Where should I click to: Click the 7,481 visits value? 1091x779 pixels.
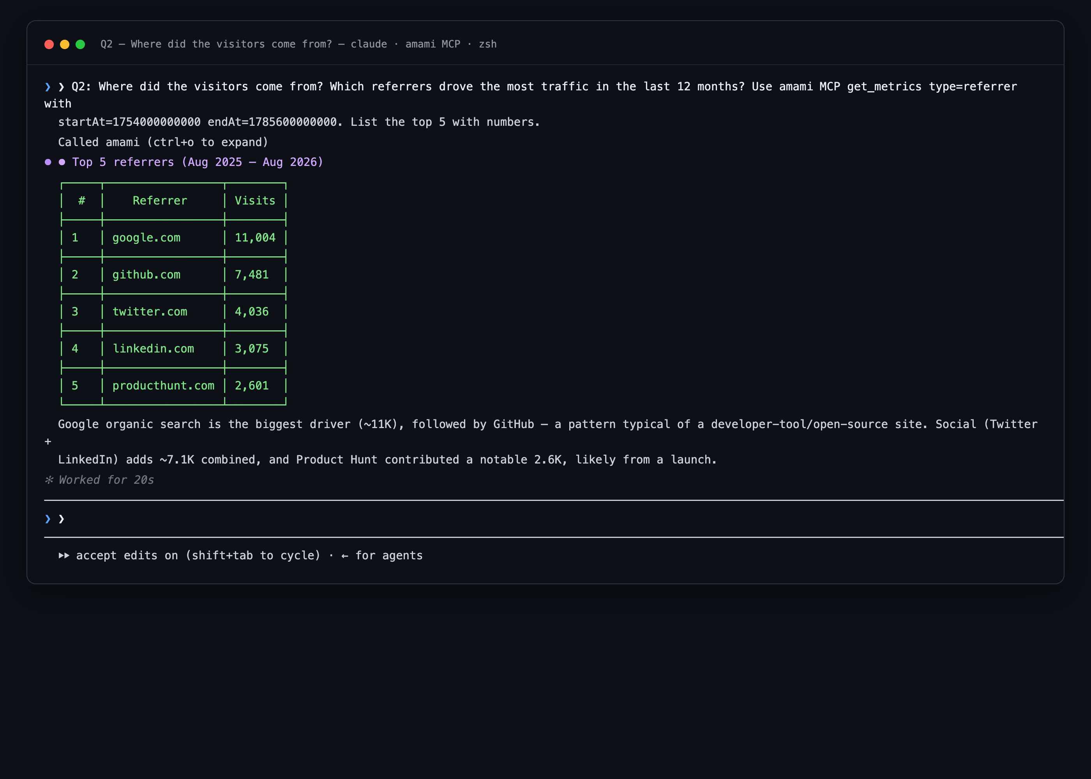pos(251,275)
